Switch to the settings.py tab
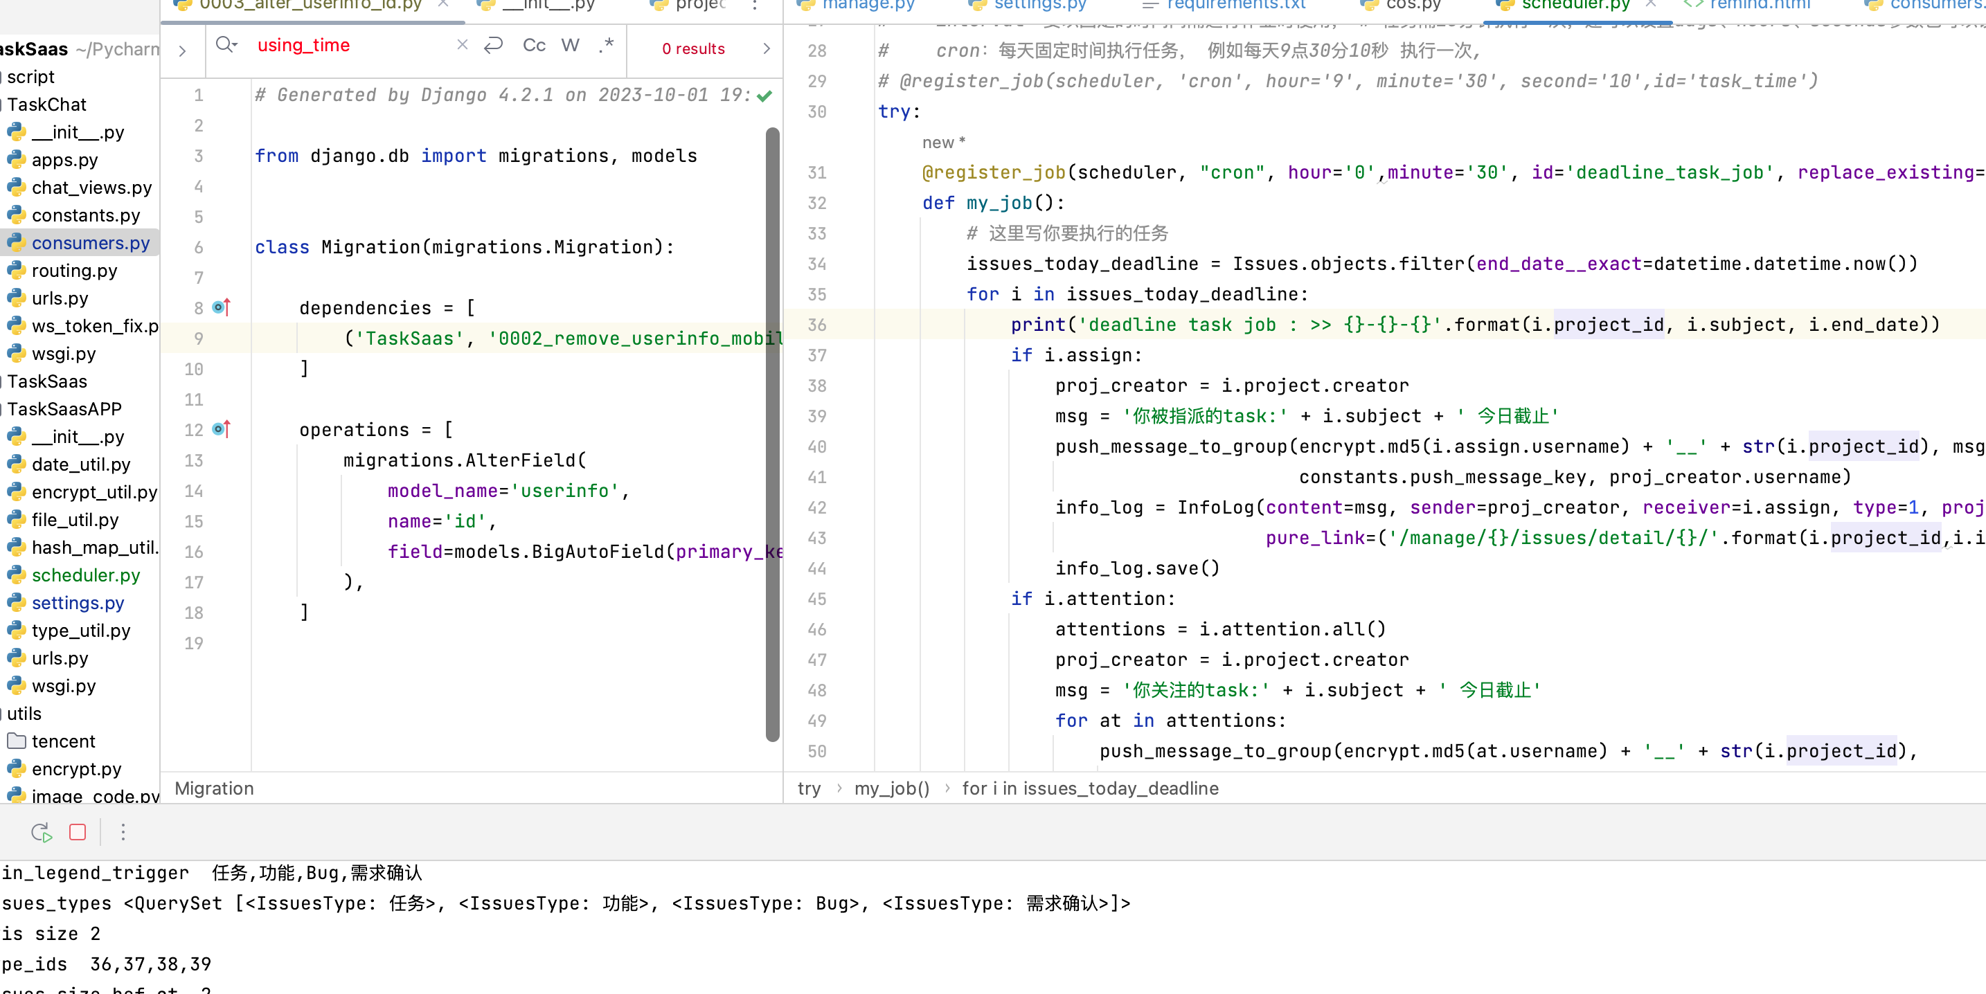 coord(1039,6)
